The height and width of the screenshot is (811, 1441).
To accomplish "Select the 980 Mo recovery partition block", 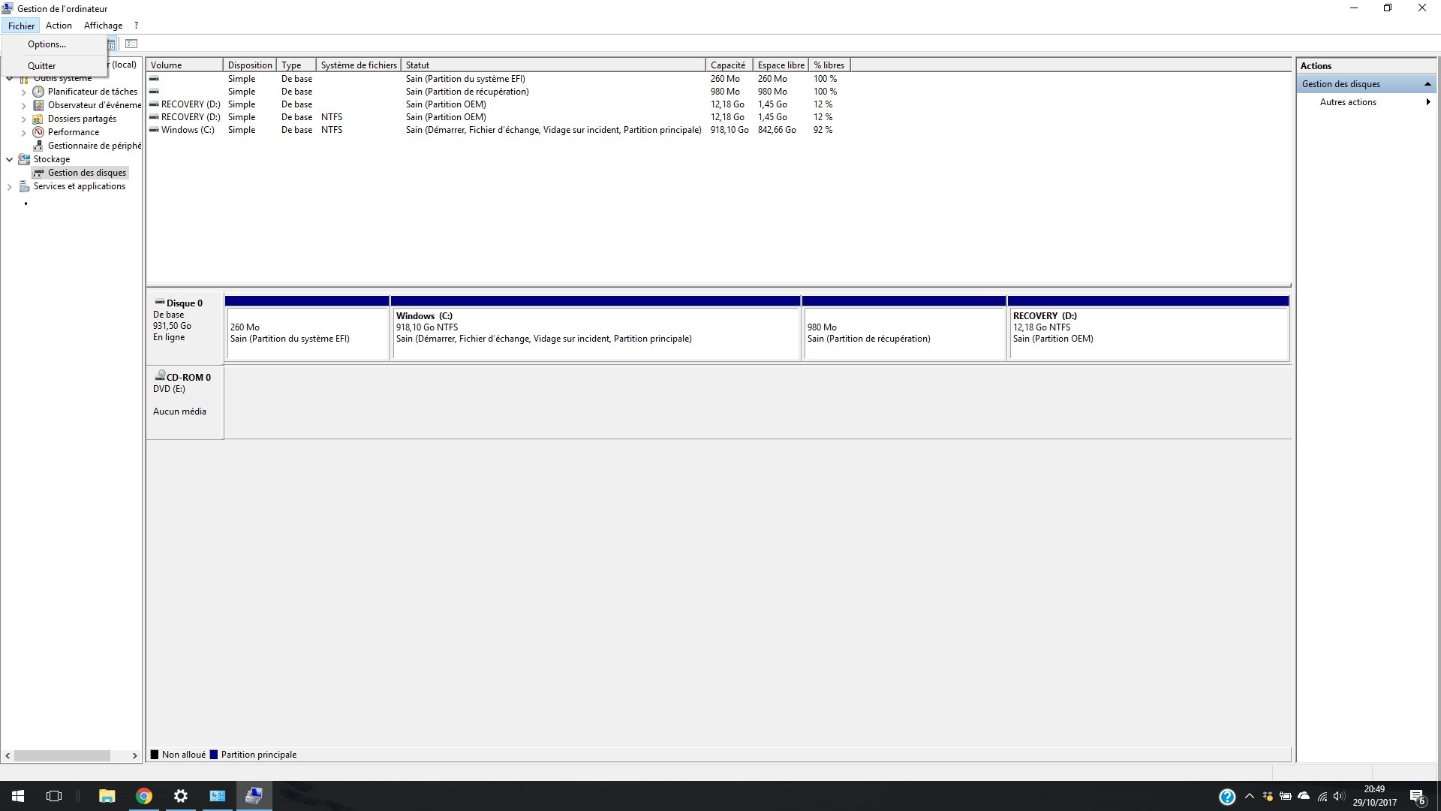I will 904,328.
